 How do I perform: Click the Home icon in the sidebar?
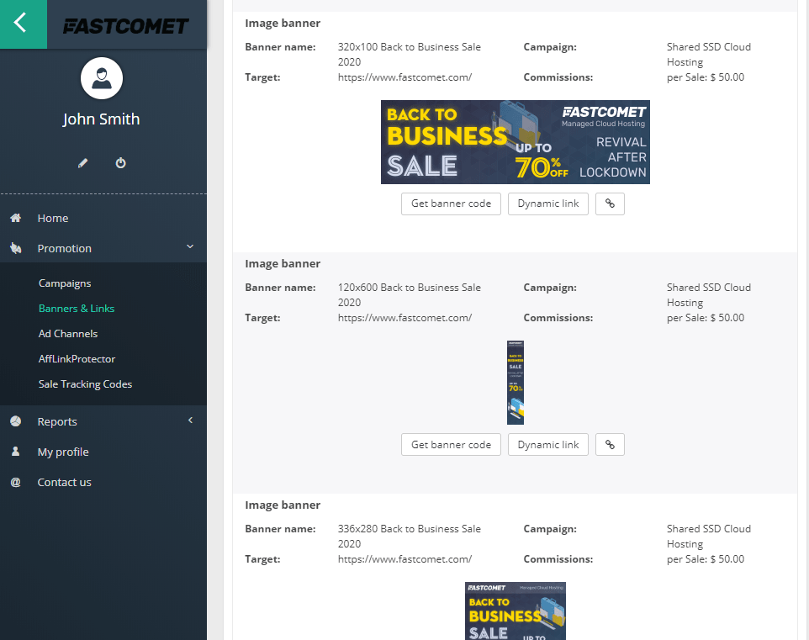tap(15, 218)
